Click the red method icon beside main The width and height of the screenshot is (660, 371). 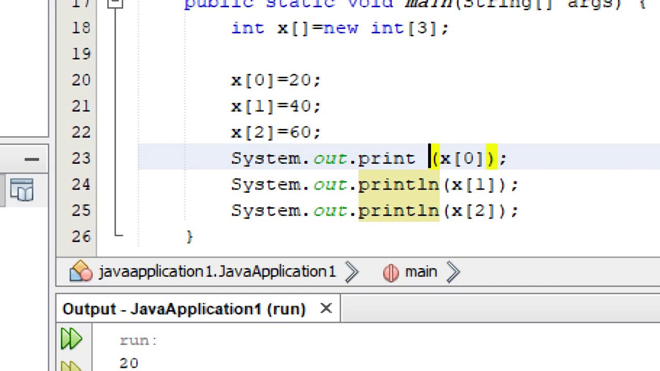point(391,272)
